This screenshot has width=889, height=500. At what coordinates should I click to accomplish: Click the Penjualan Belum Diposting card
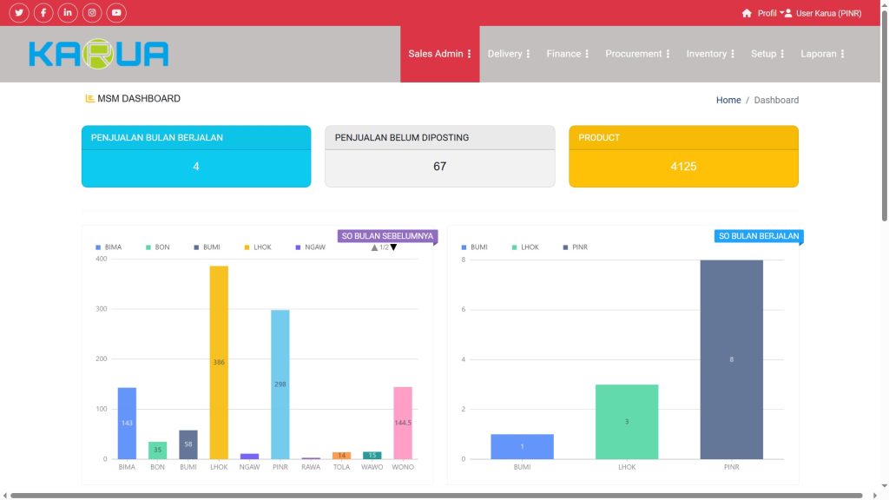(439, 156)
